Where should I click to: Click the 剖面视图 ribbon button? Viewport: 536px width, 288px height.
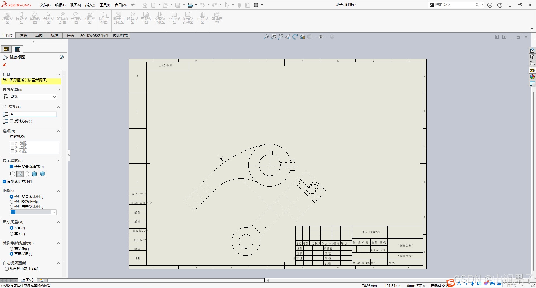(49, 18)
